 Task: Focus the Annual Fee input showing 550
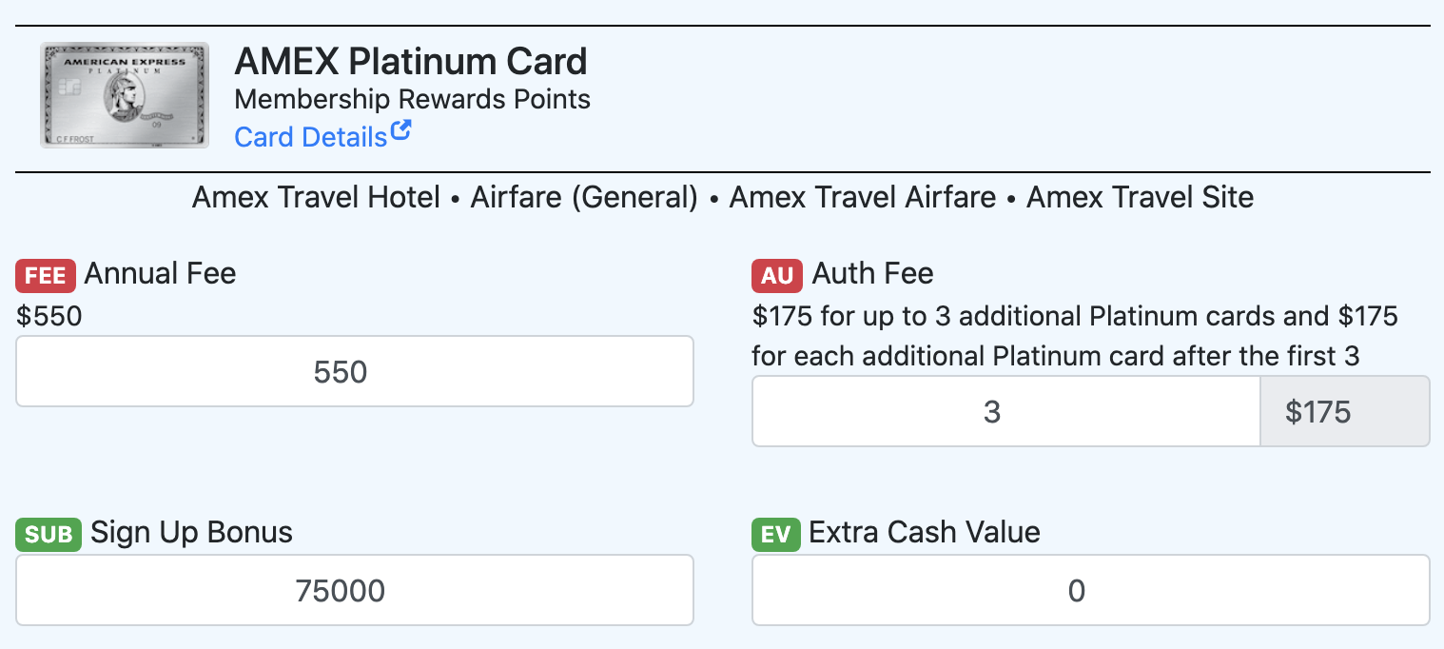click(355, 371)
